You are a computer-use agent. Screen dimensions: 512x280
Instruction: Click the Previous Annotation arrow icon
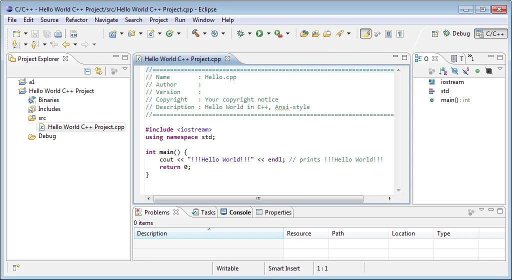pos(34,44)
